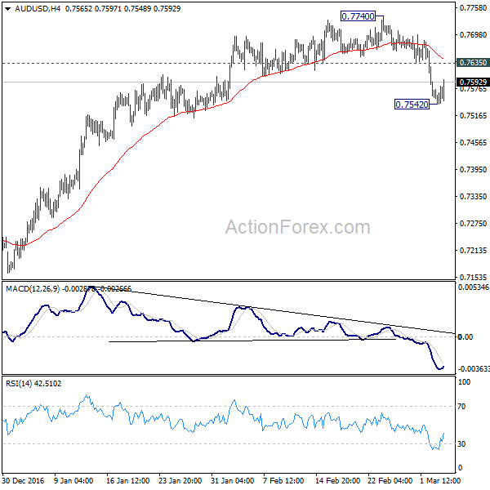This screenshot has width=490, height=490.
Task: Open the AUDUSD,H4 chart dropdown triangle
Action: pyautogui.click(x=8, y=9)
